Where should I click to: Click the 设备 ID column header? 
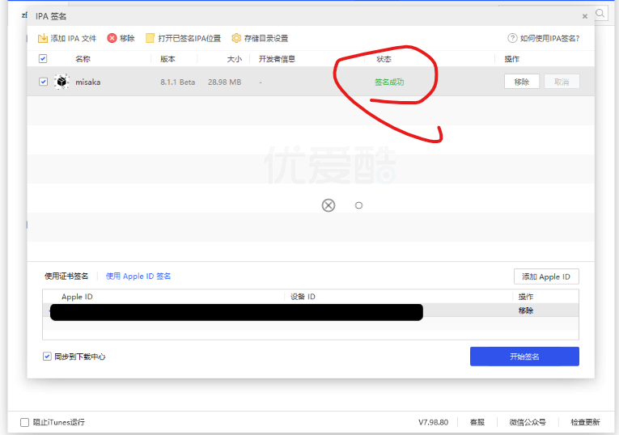[303, 297]
